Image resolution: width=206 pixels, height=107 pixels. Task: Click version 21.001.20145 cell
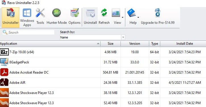(x=135, y=72)
